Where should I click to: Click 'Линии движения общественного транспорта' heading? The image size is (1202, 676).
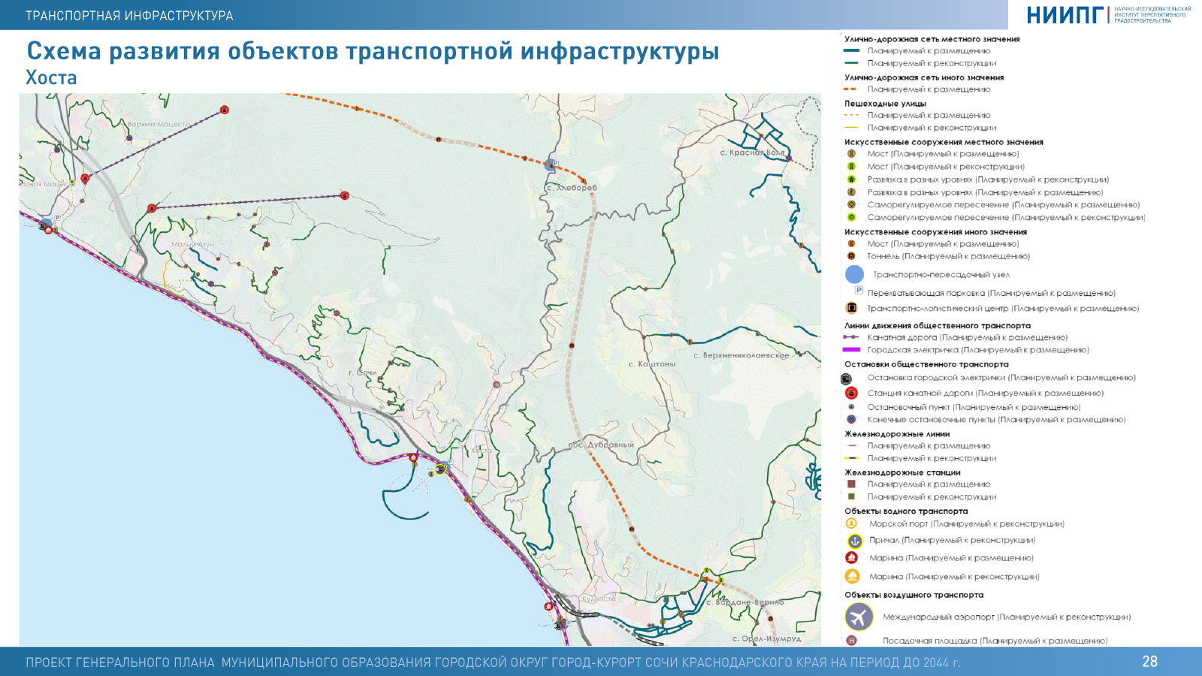(x=938, y=326)
